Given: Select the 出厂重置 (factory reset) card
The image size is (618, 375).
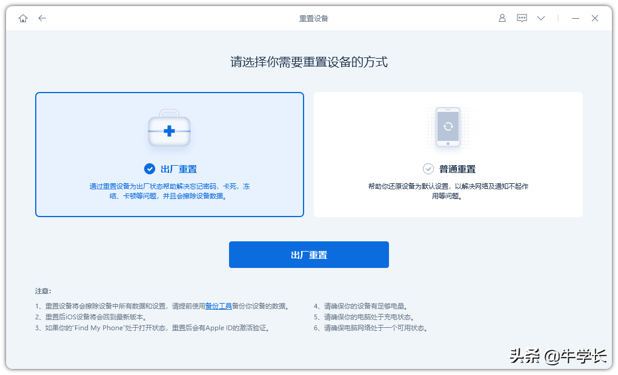Looking at the screenshot, I should [x=170, y=154].
